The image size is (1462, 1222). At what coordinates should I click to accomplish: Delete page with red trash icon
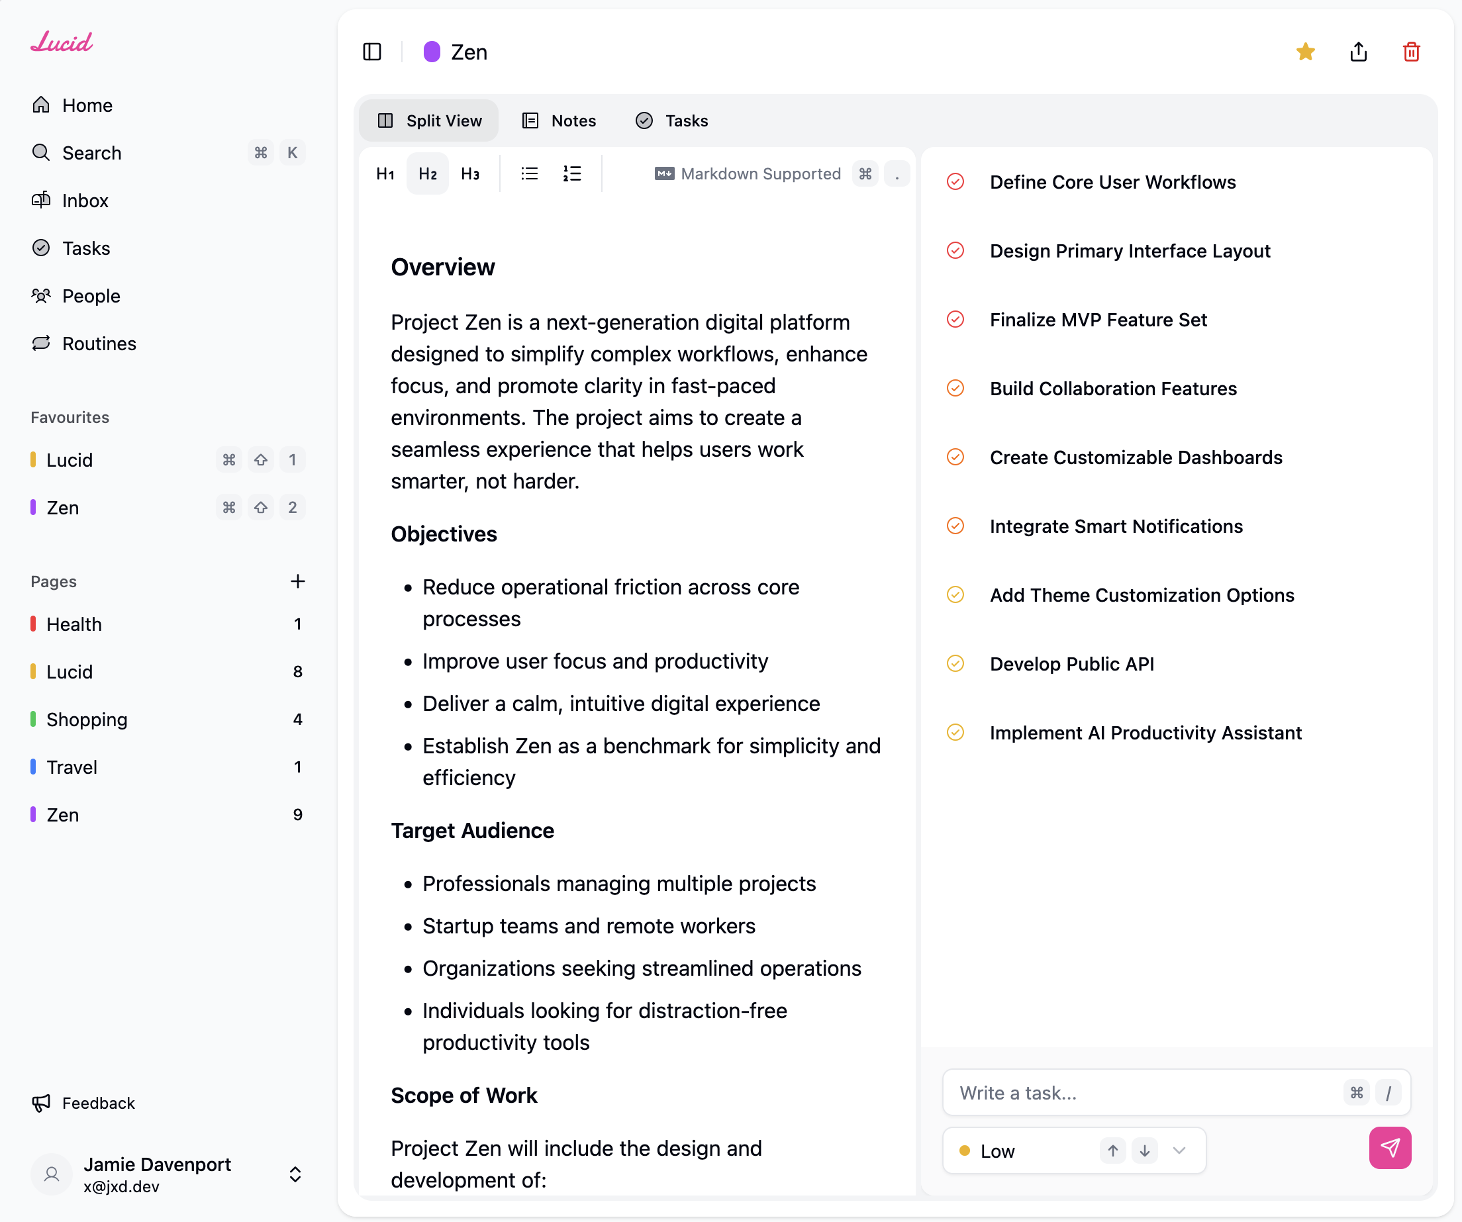tap(1411, 52)
